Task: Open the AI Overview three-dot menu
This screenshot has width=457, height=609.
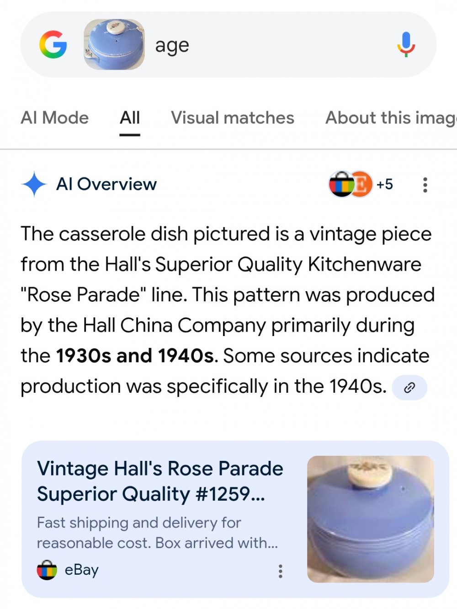Action: click(425, 185)
